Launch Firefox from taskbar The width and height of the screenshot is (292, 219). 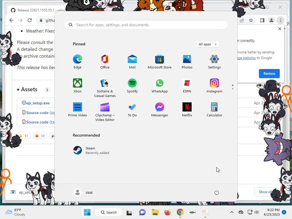(x=168, y=212)
